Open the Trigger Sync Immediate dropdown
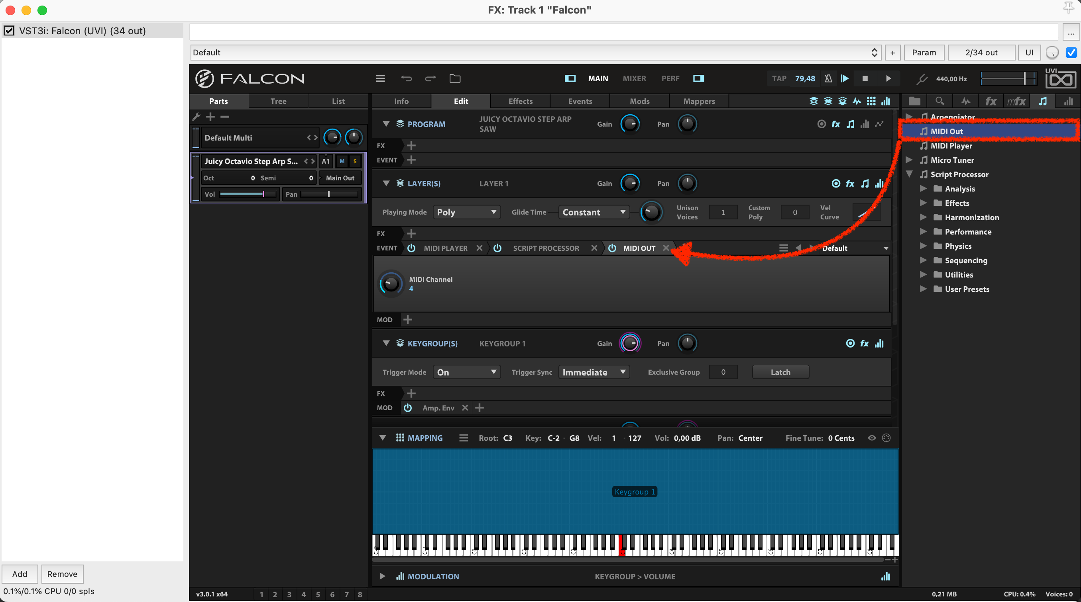This screenshot has width=1081, height=602. tap(594, 372)
